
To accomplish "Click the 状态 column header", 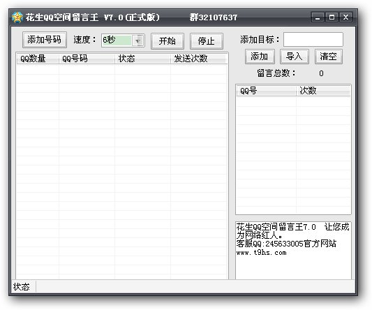I will click(x=142, y=59).
